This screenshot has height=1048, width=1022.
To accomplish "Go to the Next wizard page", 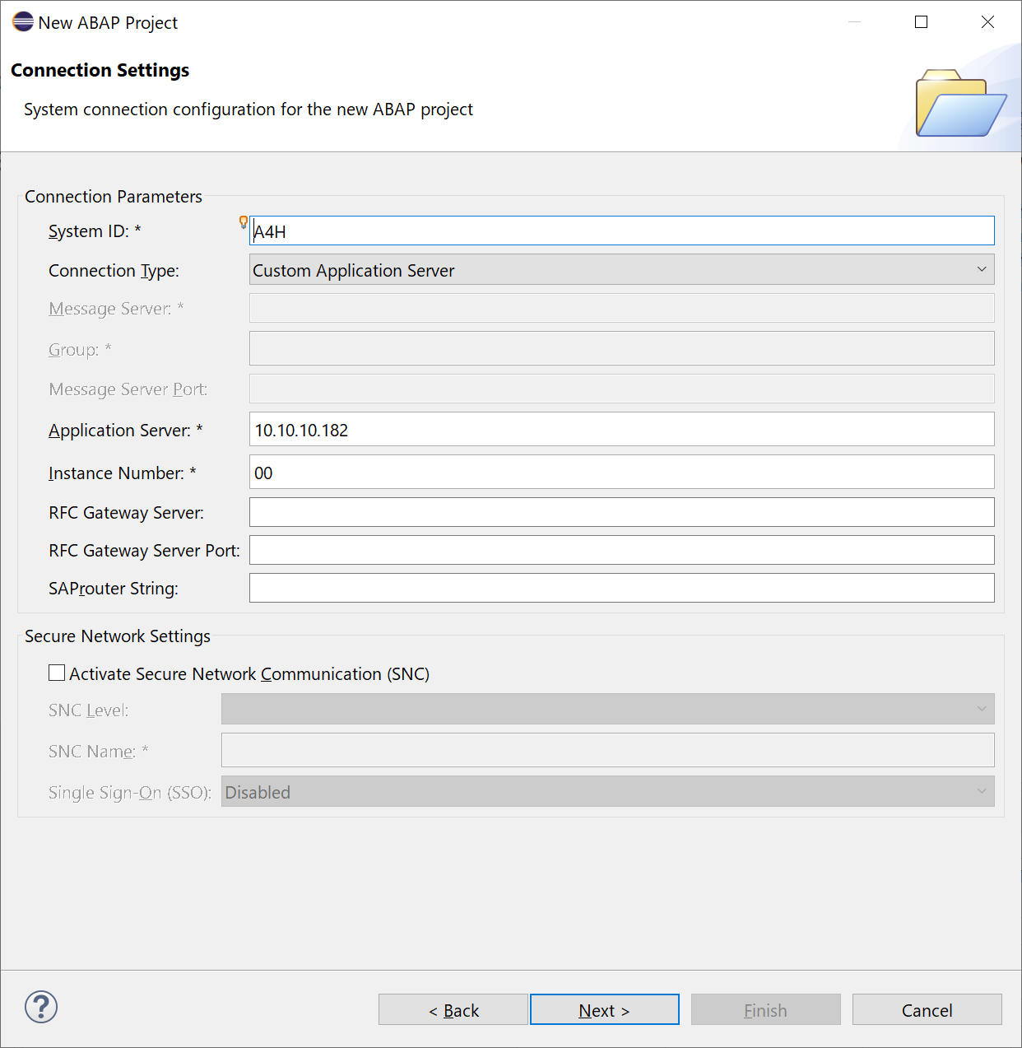I will coord(604,1010).
